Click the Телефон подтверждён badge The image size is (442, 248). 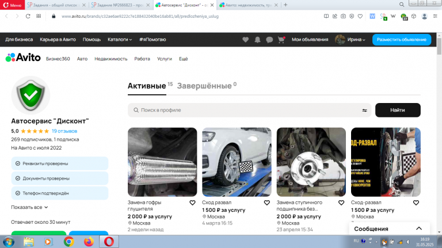pos(60,193)
